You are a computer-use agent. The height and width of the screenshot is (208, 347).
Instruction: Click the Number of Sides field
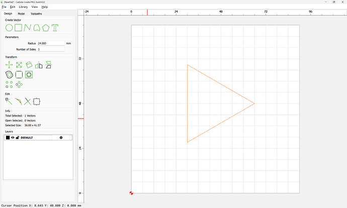pos(51,49)
